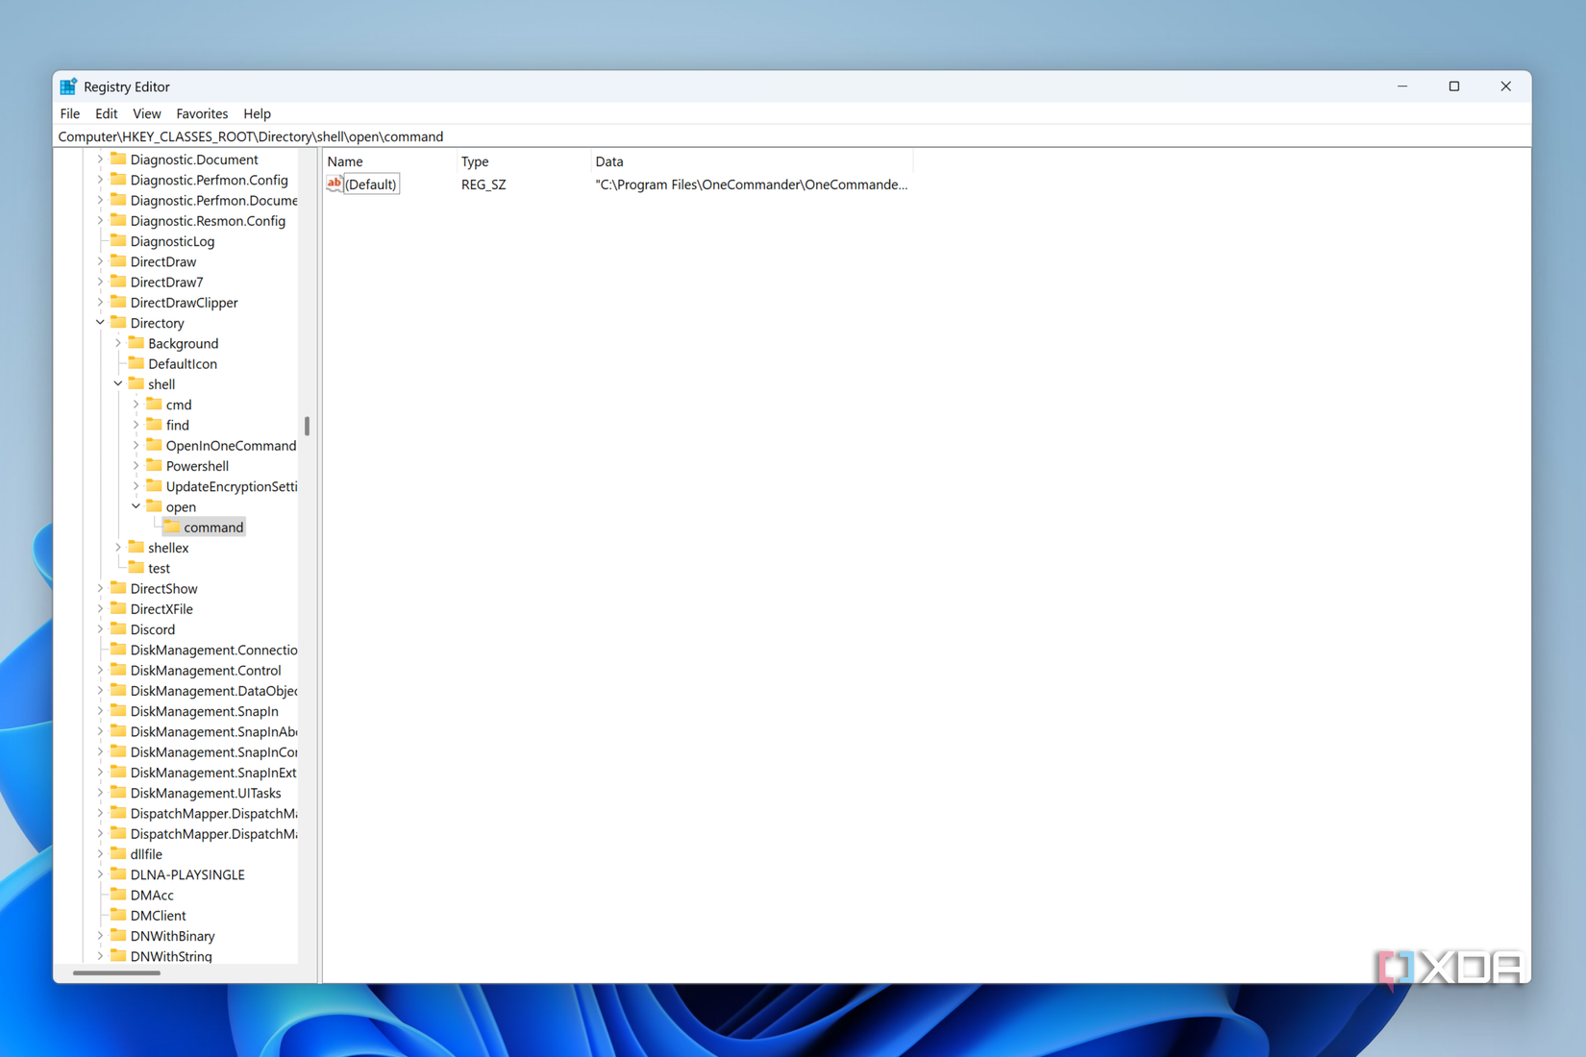Viewport: 1586px width, 1057px height.
Task: Expand the DirectShow key
Action: [100, 588]
